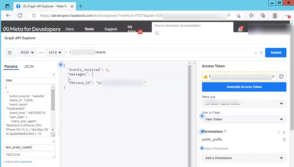Submit the API request
The height and width of the screenshot is (167, 294).
point(276,53)
